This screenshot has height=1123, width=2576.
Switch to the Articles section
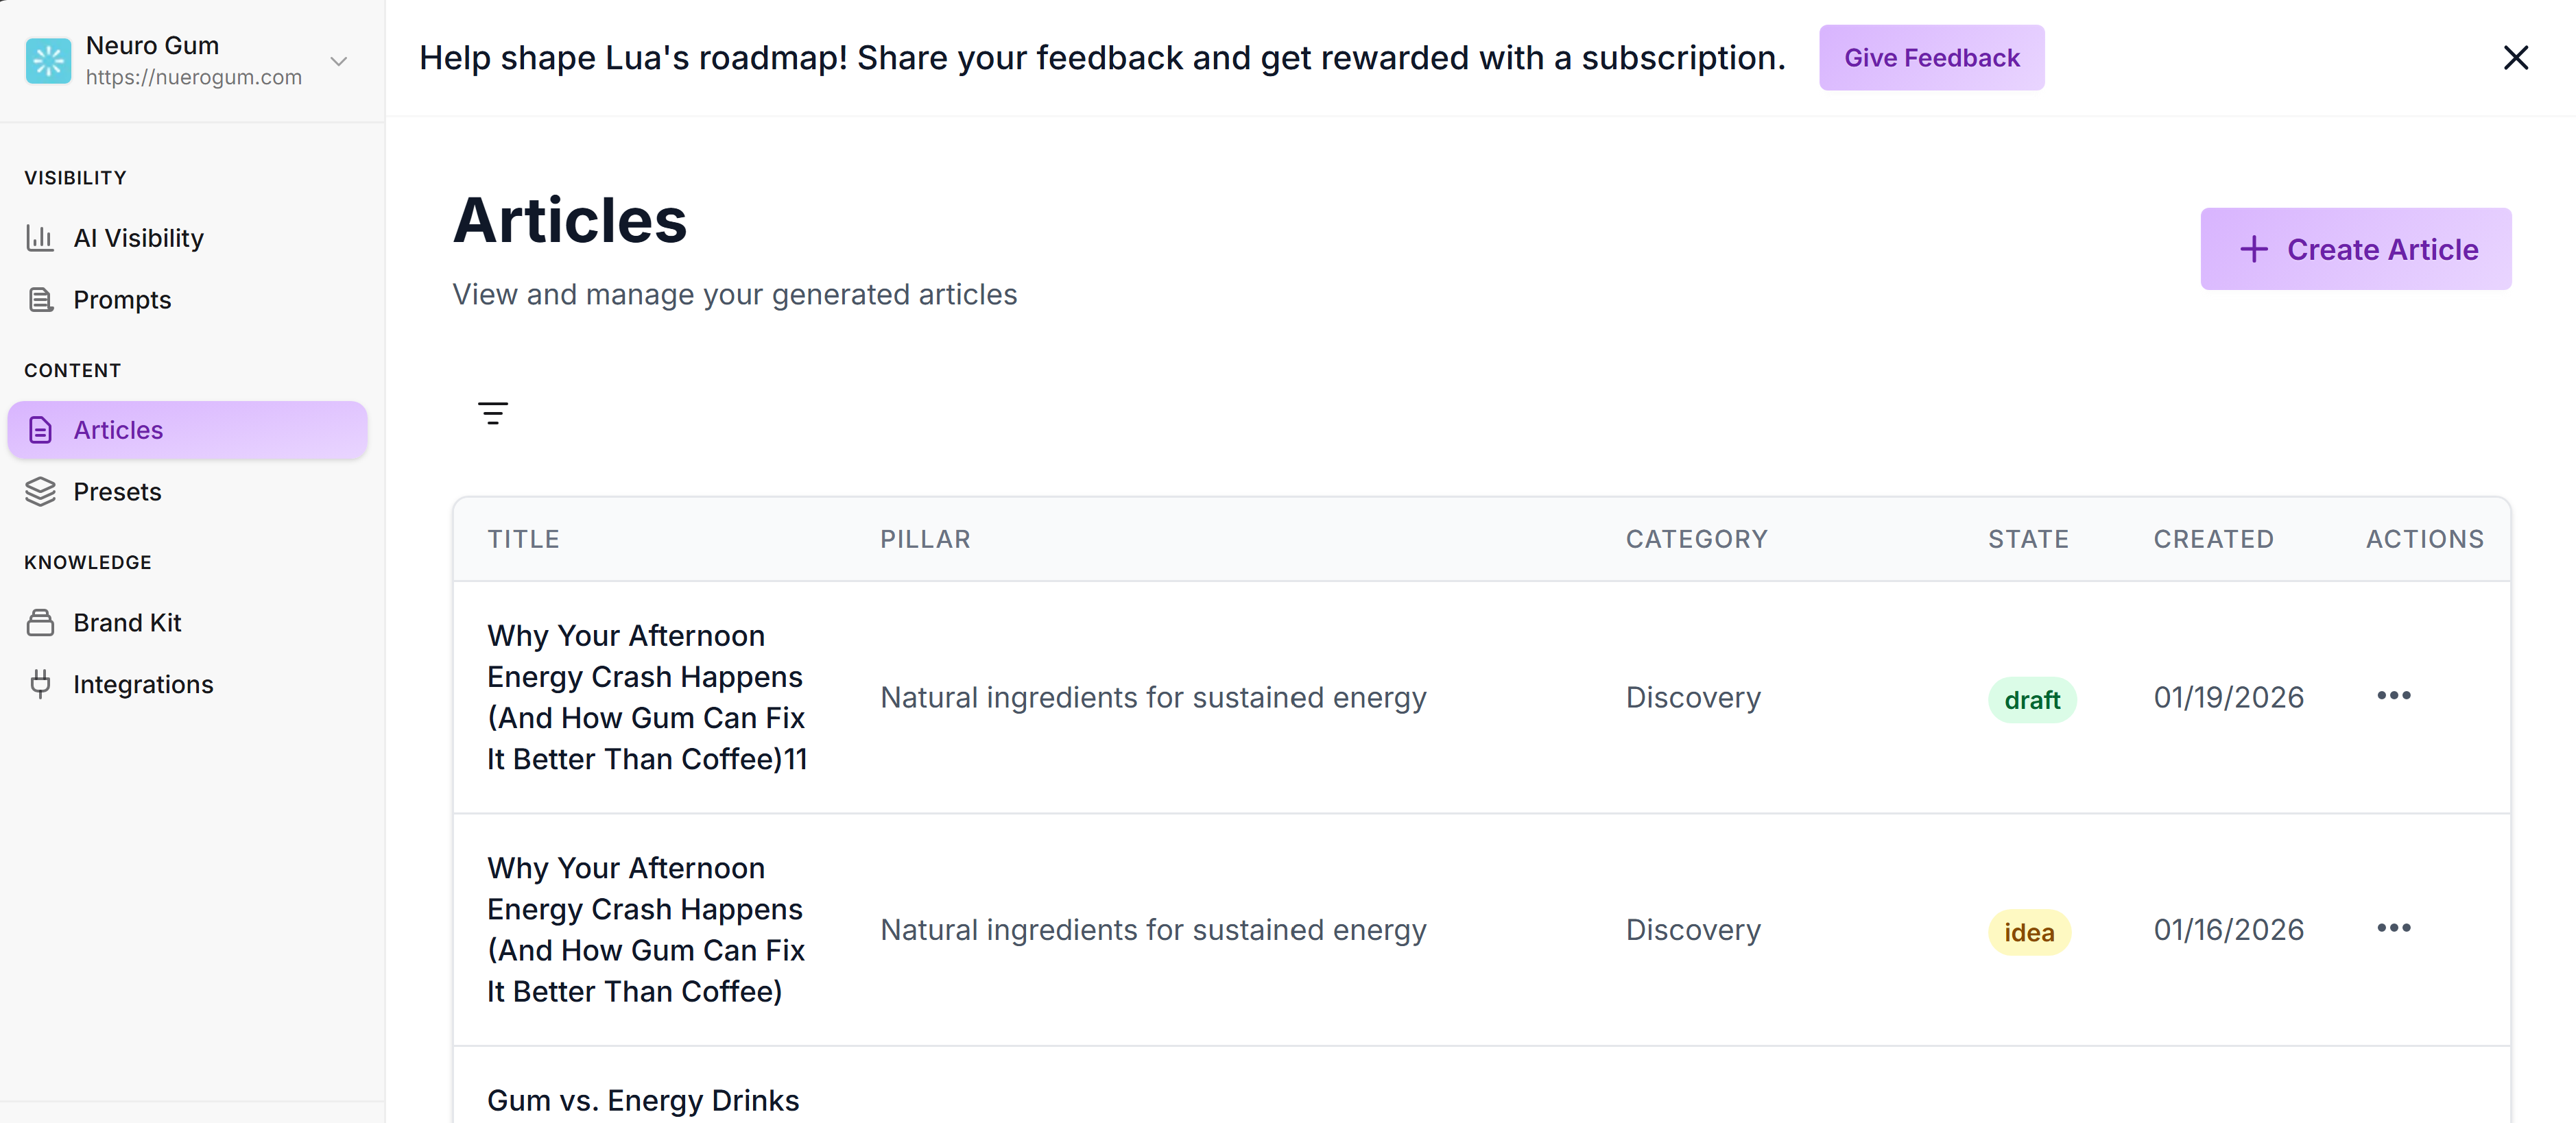click(x=118, y=429)
